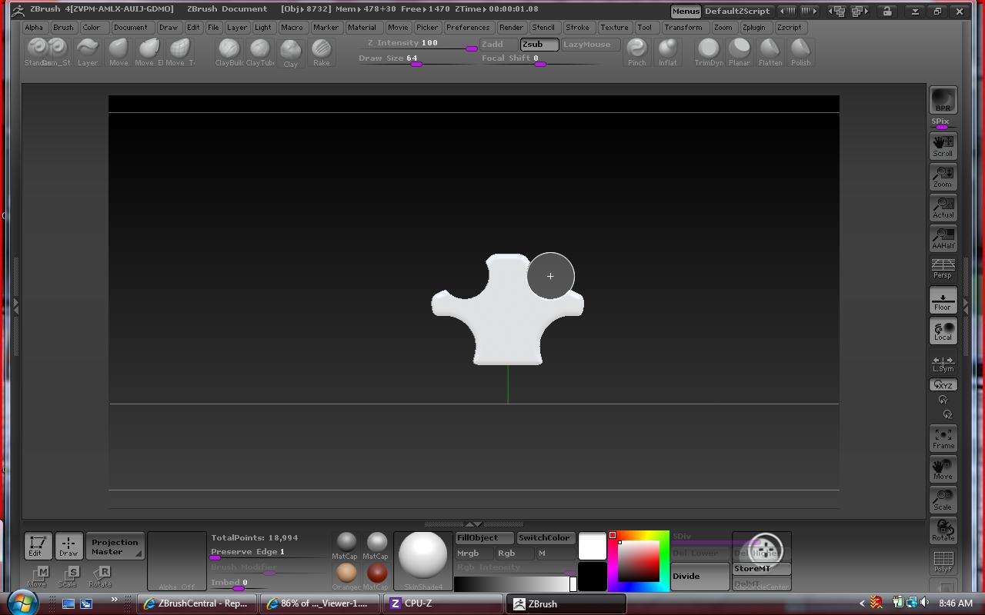Choose the Rake brush
Image resolution: width=985 pixels, height=615 pixels.
[x=322, y=52]
